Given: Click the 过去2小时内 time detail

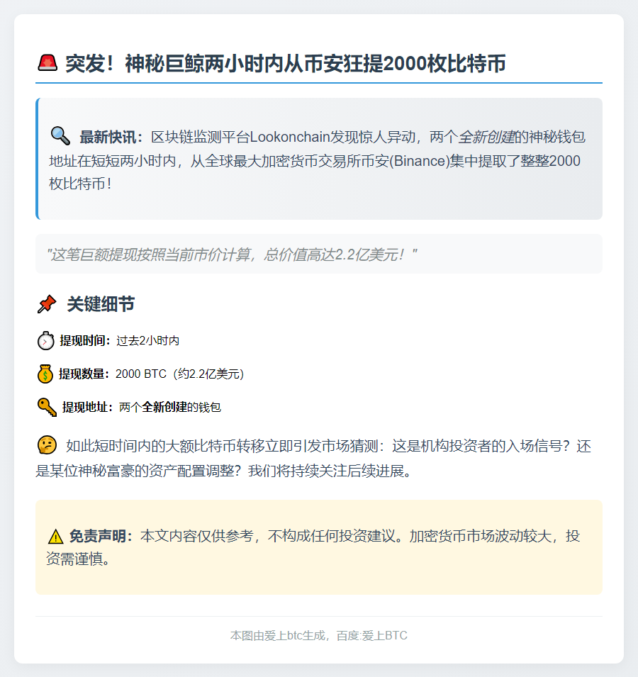Looking at the screenshot, I should tap(147, 340).
